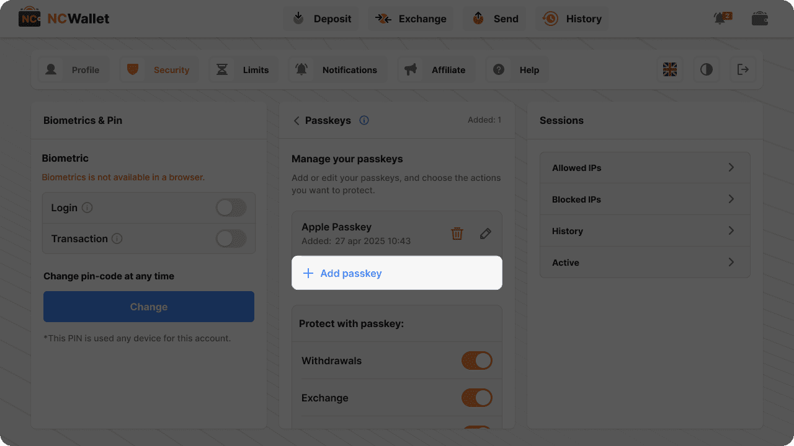Click the Add passkey button

(351, 273)
